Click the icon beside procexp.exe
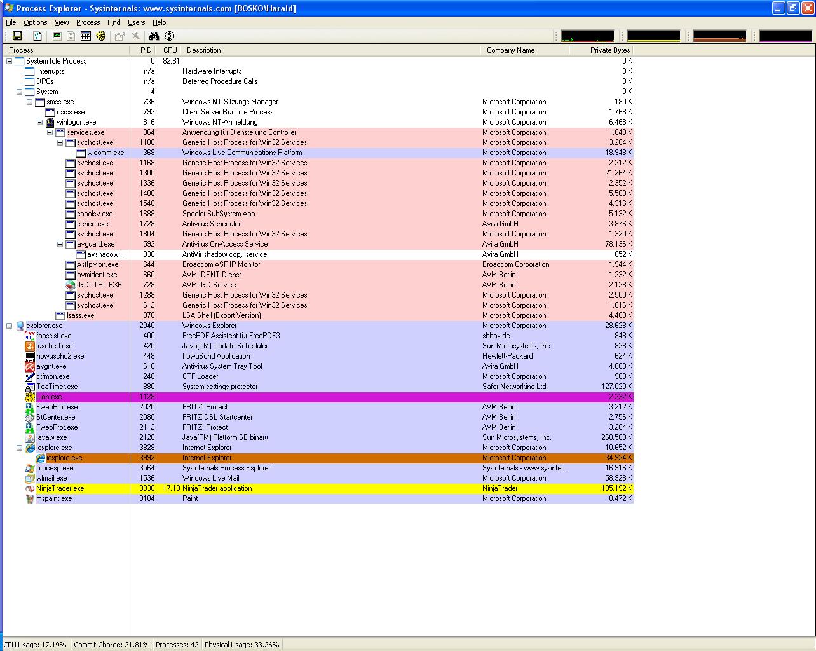The height and width of the screenshot is (651, 816). tap(29, 468)
